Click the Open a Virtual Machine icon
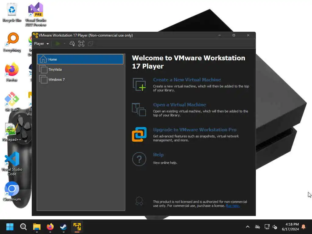This screenshot has height=234, width=312. 139,109
